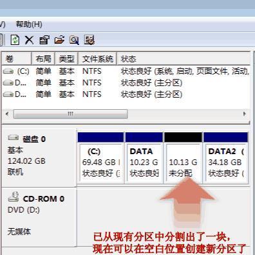Select the (C:) 69.48 GB partition block

click(x=100, y=158)
